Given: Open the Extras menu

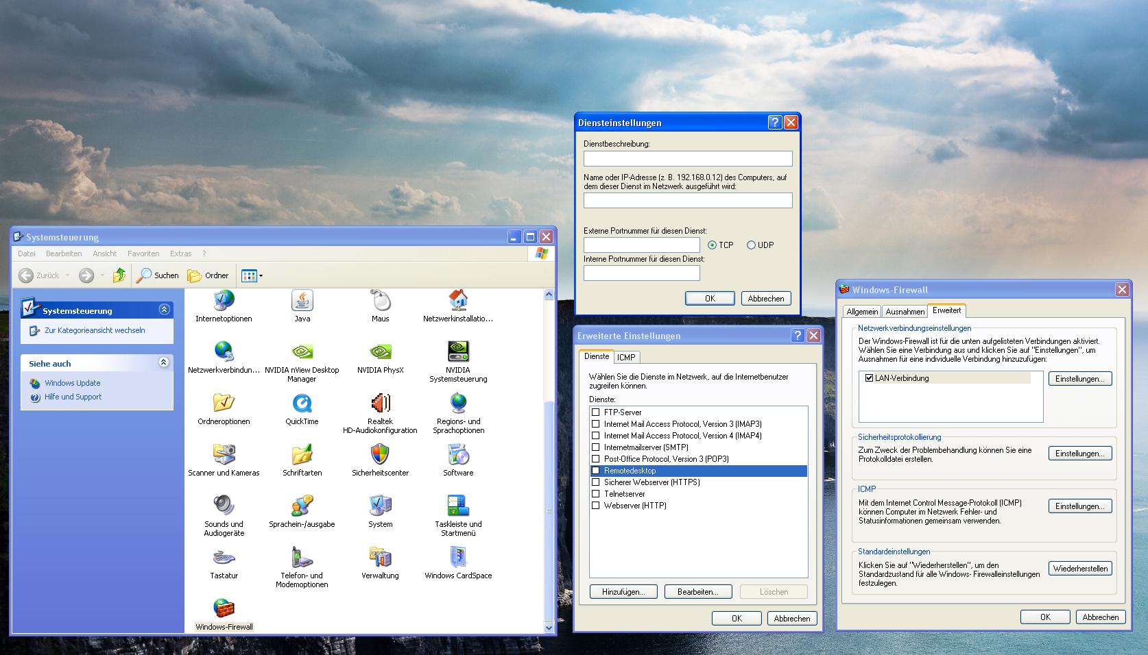Looking at the screenshot, I should coord(181,254).
